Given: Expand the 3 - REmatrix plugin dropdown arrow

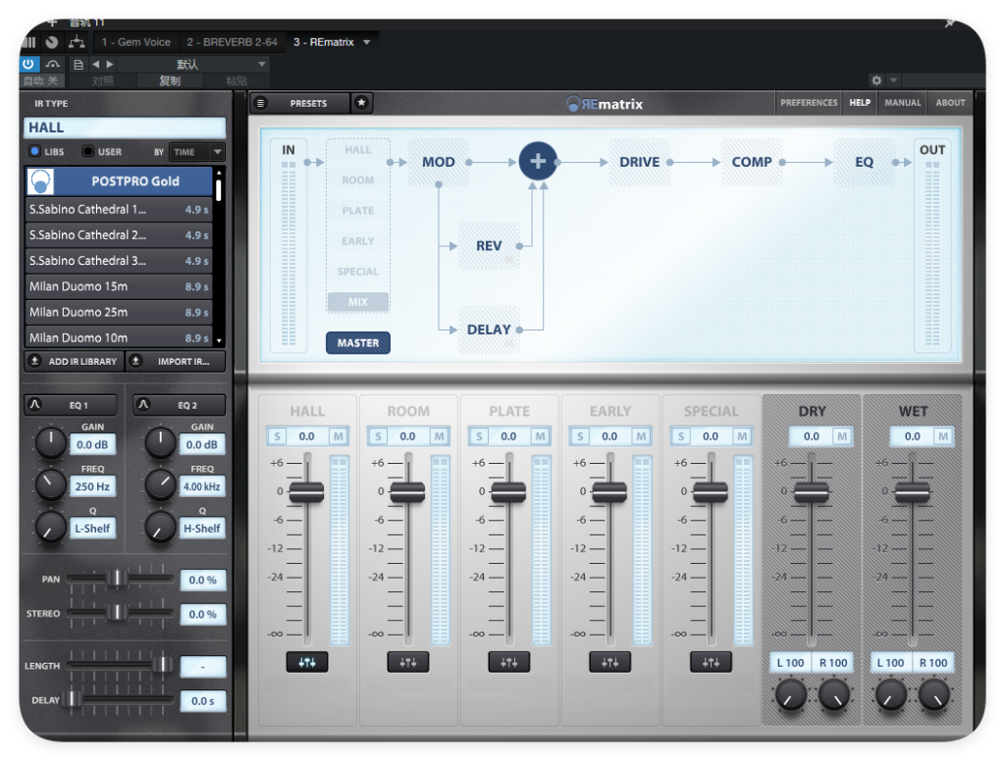Looking at the screenshot, I should pos(367,42).
